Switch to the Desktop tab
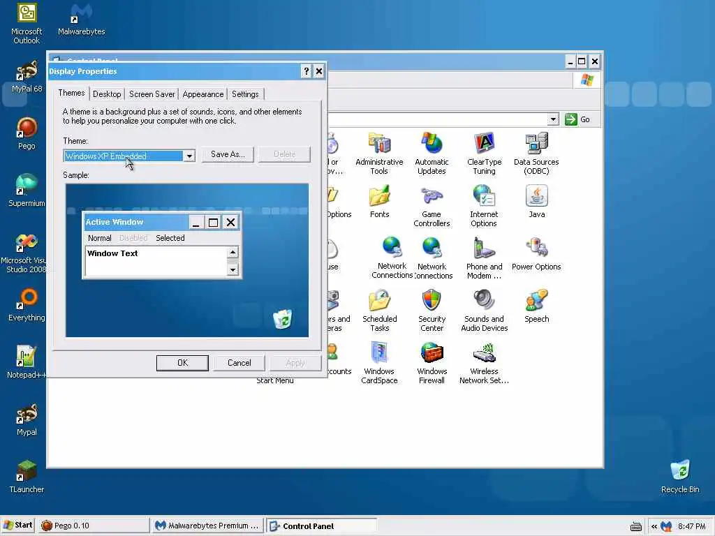The image size is (715, 536). 107,94
